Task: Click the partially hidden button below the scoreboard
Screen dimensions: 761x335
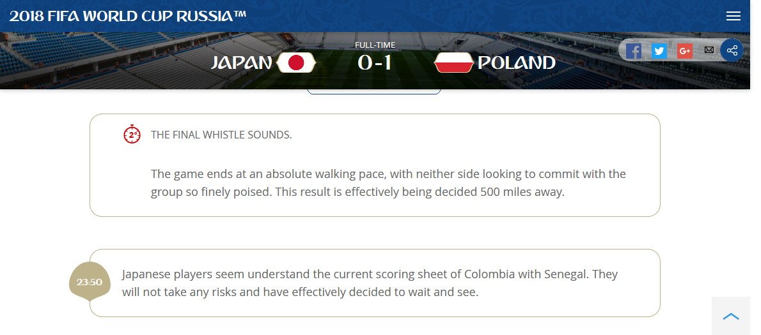Action: [x=374, y=91]
